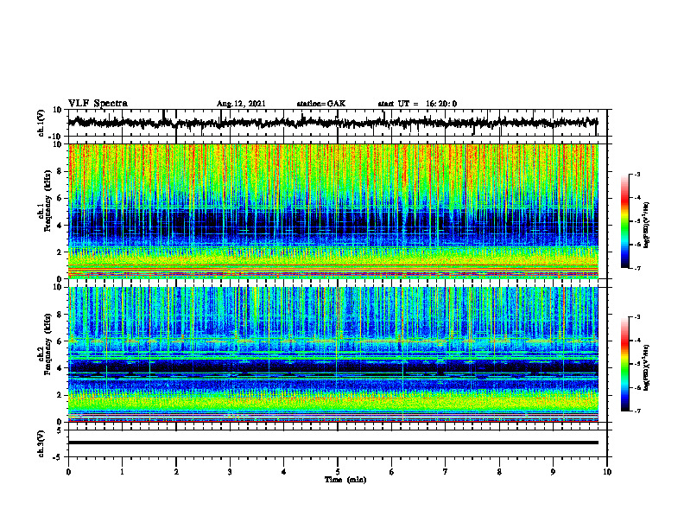Click the ch.2 "Frequency (kHz)" axis label
The image size is (684, 529).
pos(48,344)
